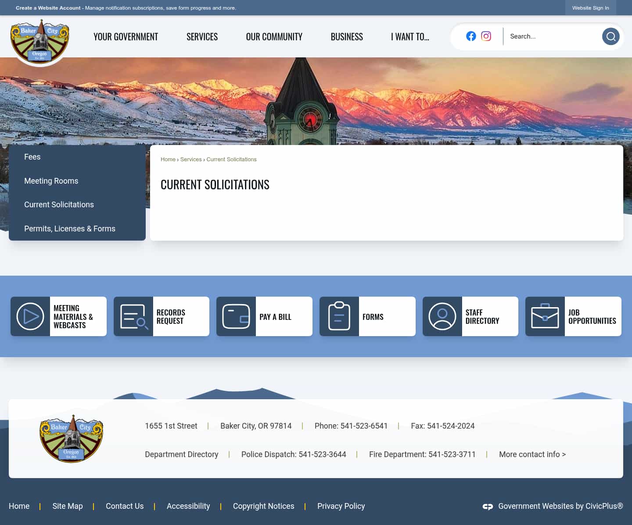
Task: Open the Job Opportunities label
Action: (x=592, y=317)
